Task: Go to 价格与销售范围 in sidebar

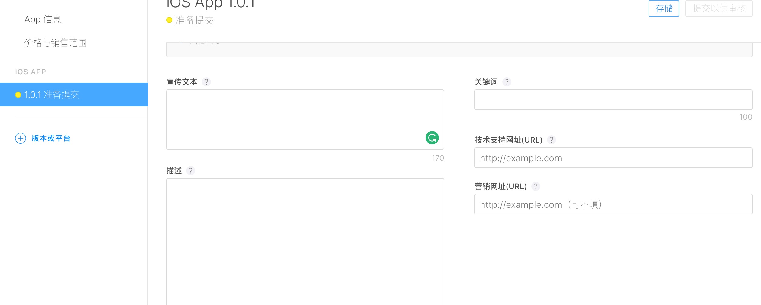Action: pos(55,43)
